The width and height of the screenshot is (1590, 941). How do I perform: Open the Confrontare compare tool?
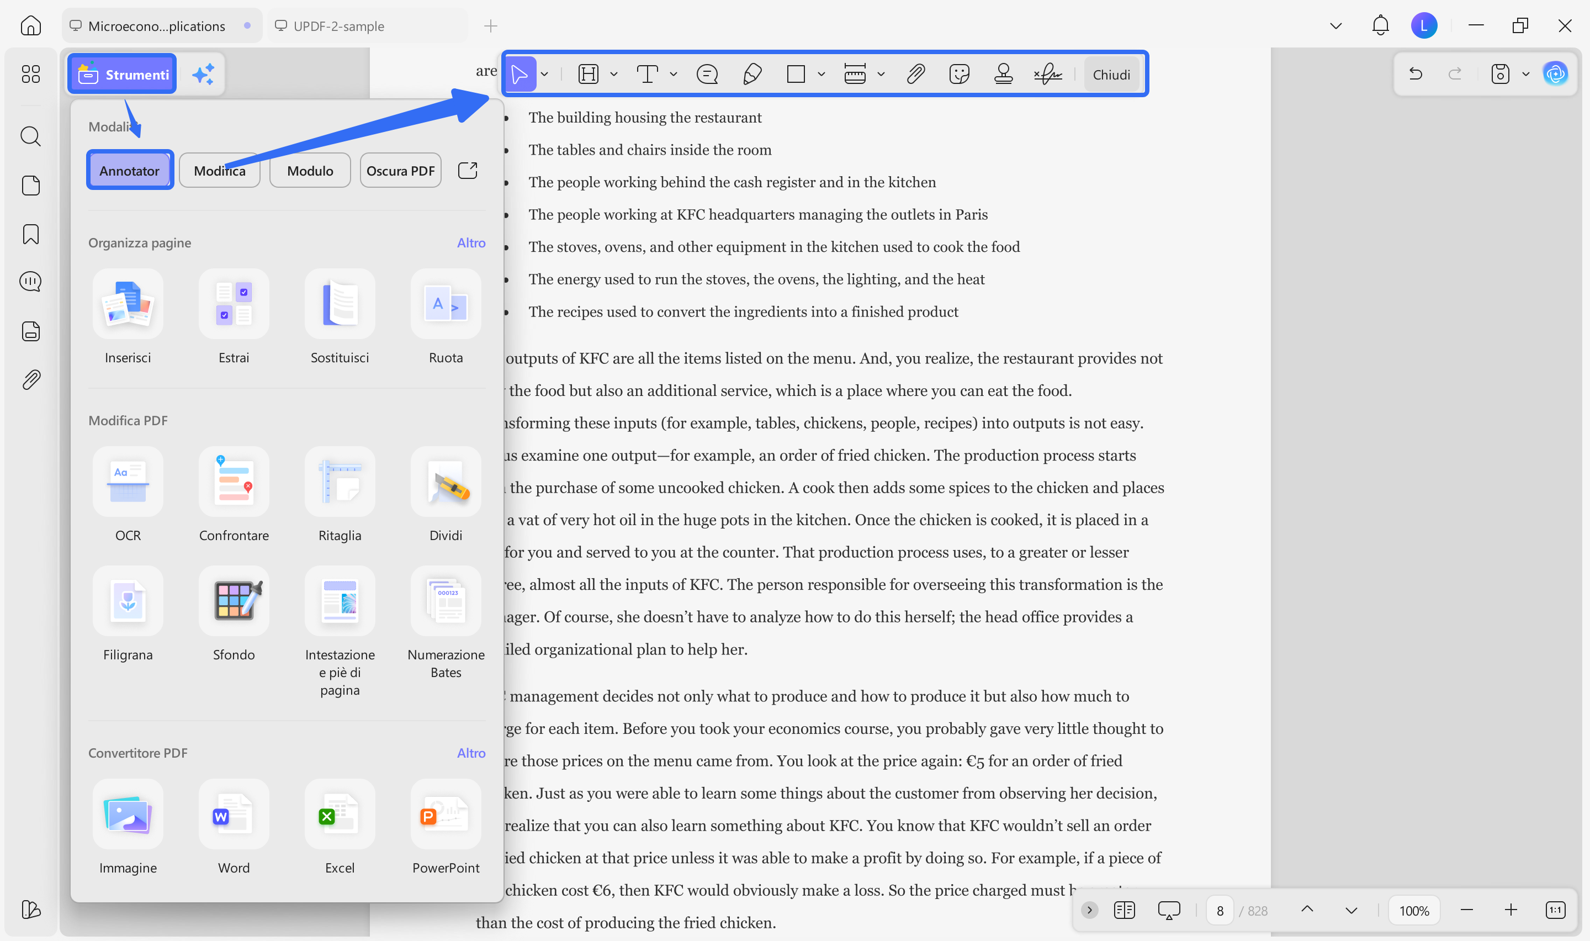coord(234,495)
